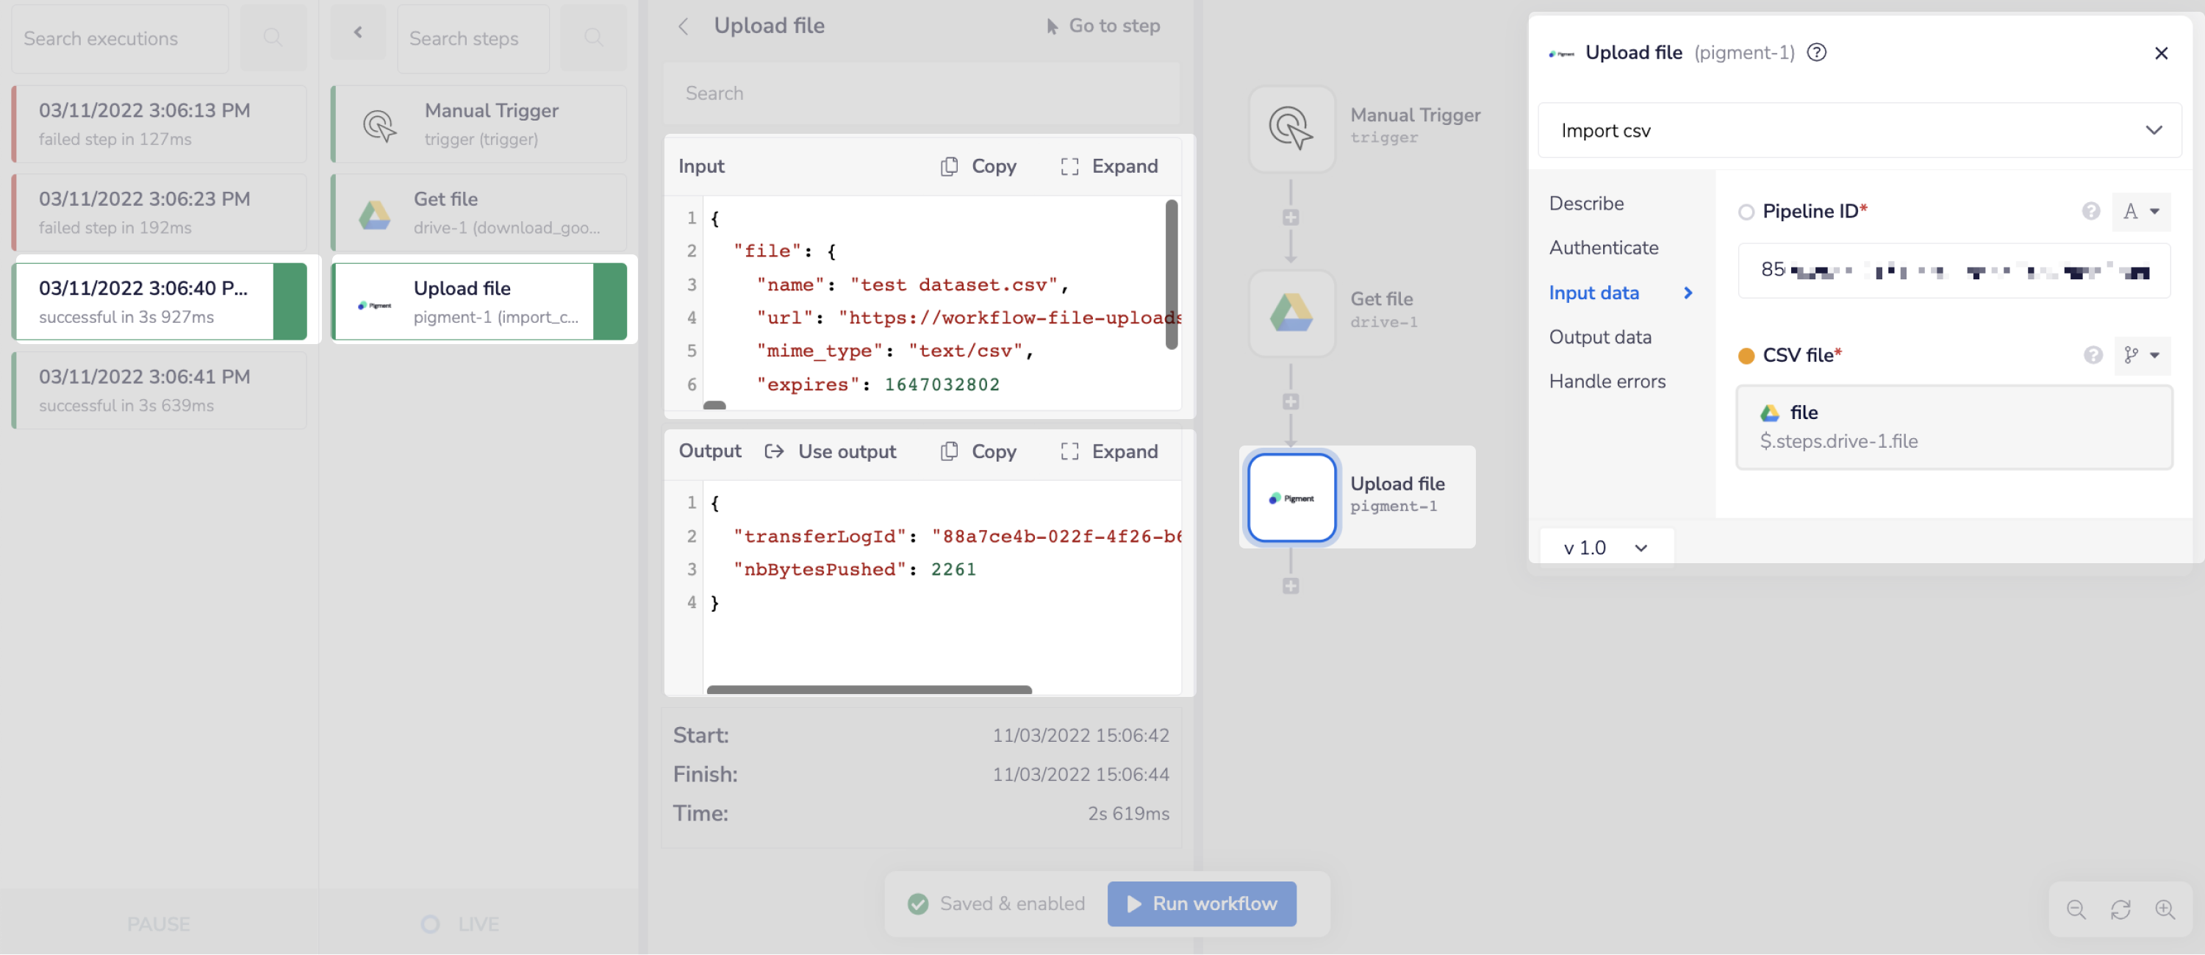
Task: Open the Import csv operation dropdown
Action: (x=1858, y=130)
